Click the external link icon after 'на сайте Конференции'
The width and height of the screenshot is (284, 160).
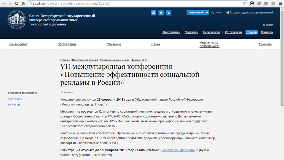pos(197,150)
